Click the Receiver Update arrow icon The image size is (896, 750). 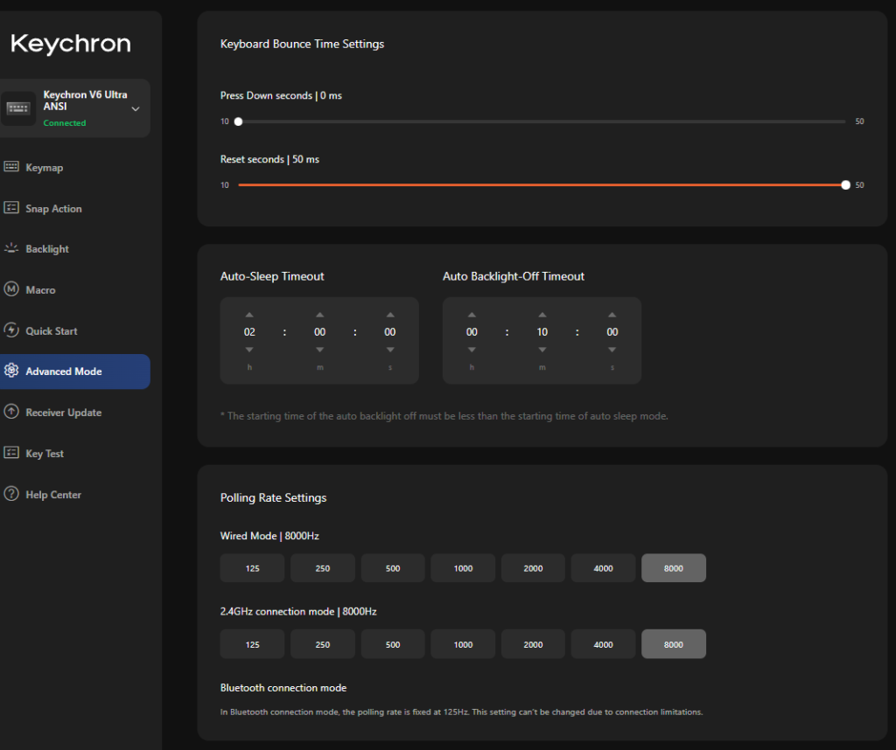pyautogui.click(x=11, y=412)
